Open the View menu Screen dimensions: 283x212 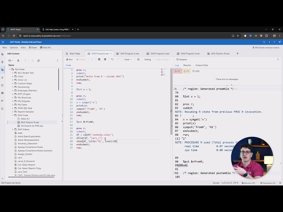point(23,48)
